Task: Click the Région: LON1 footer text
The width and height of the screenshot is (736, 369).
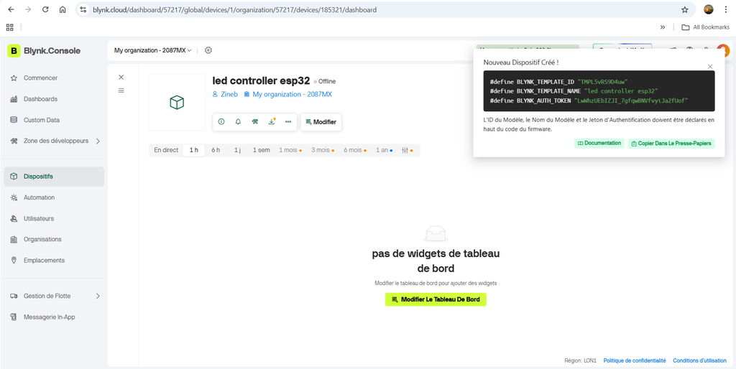Action: [x=580, y=360]
